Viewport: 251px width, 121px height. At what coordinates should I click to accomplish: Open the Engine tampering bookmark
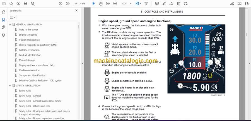tap(28, 35)
